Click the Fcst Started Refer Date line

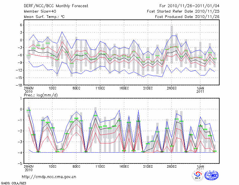tap(183, 11)
